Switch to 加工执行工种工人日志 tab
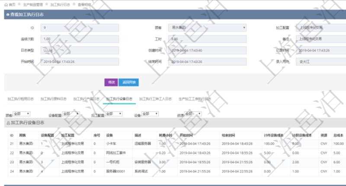 pyautogui.click(x=155, y=99)
